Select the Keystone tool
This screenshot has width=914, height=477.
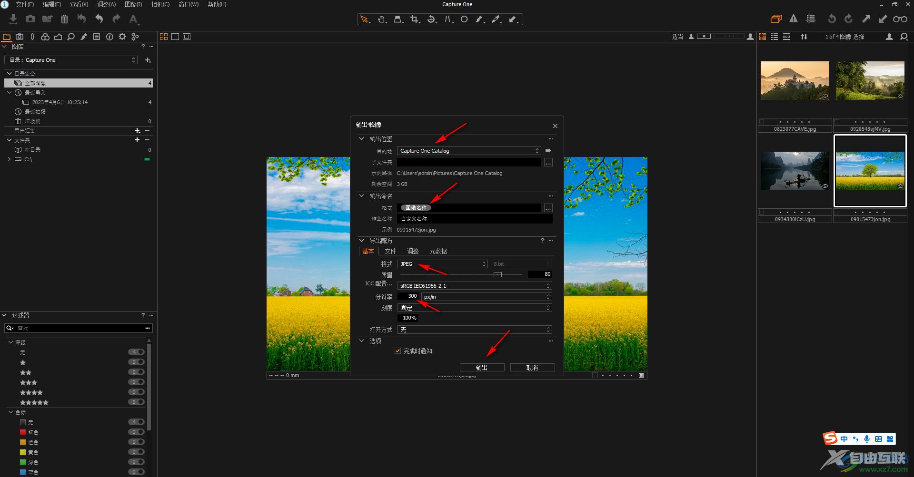pyautogui.click(x=448, y=19)
